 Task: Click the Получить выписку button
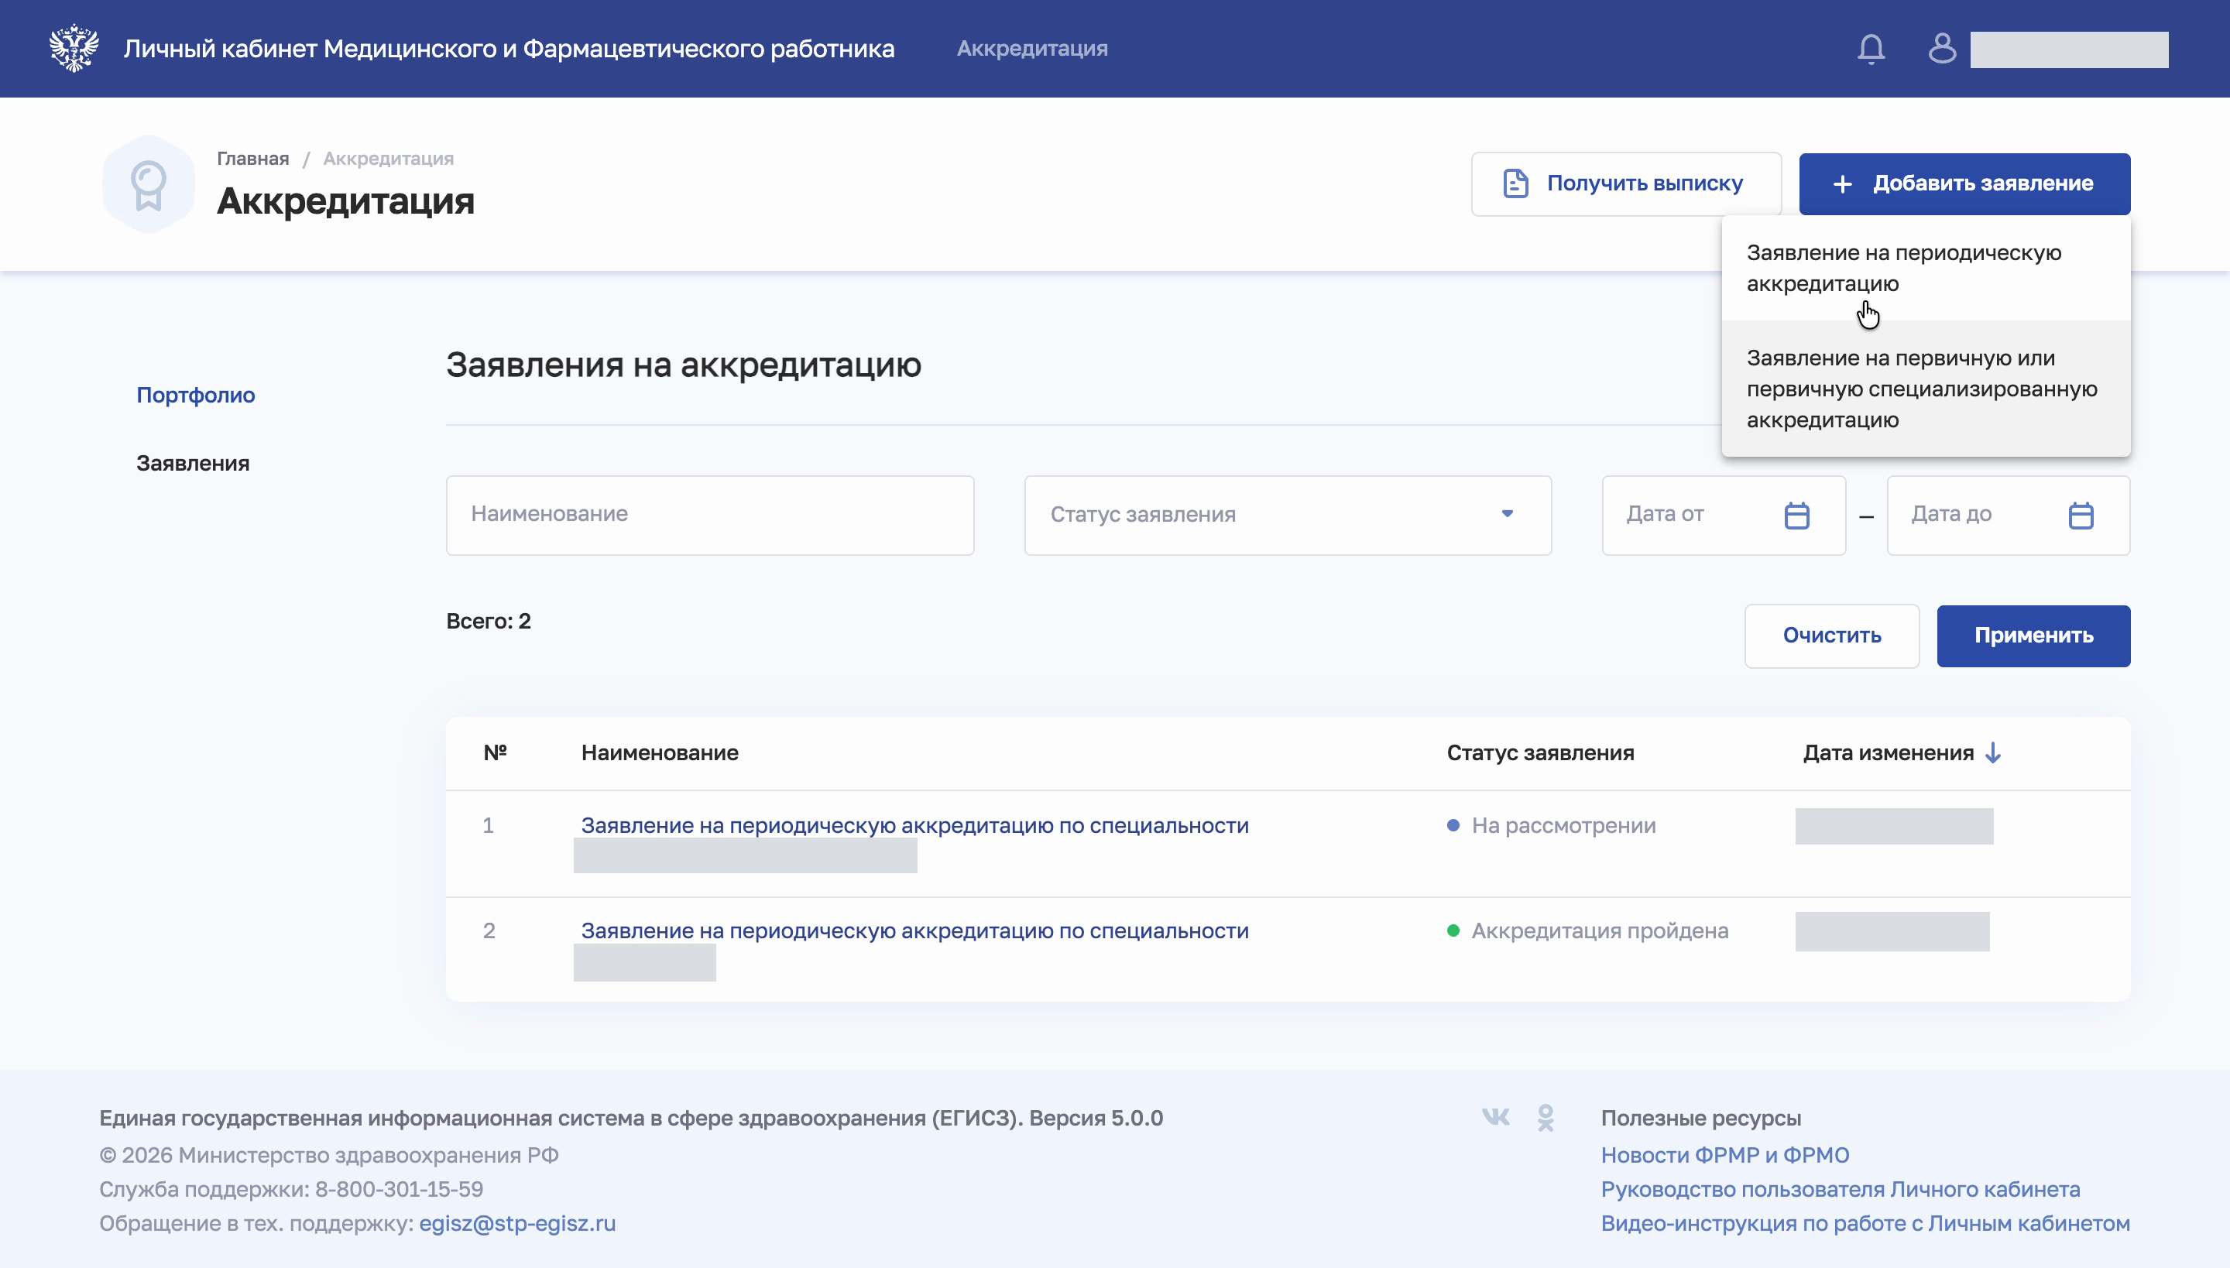[1626, 183]
